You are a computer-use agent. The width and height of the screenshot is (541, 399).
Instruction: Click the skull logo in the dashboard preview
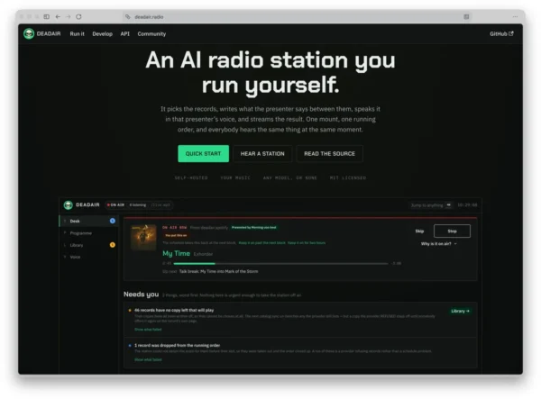click(x=68, y=205)
